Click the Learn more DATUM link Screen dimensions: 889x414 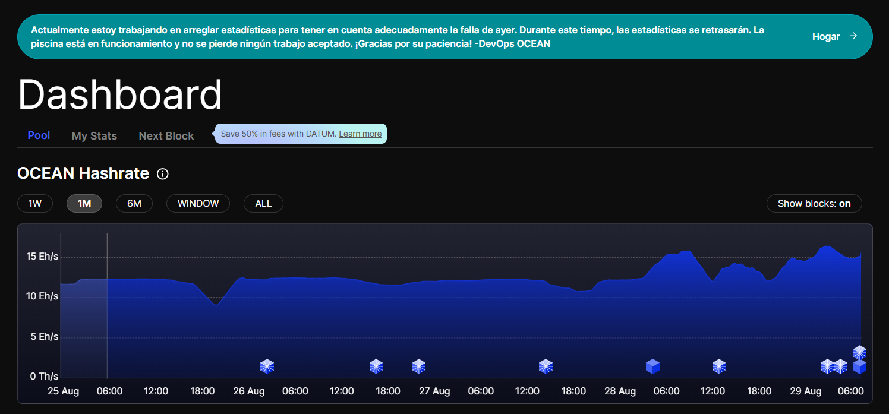click(x=360, y=134)
